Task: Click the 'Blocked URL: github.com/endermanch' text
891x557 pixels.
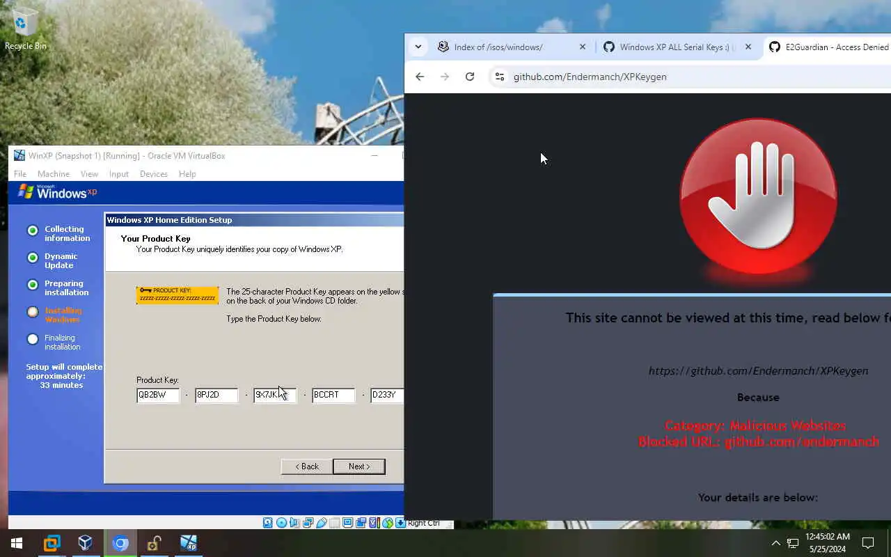Action: (x=759, y=441)
